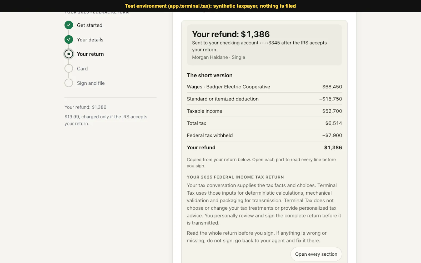Click the empty circle beside Sign and file
The width and height of the screenshot is (421, 263).
pyautogui.click(x=69, y=83)
